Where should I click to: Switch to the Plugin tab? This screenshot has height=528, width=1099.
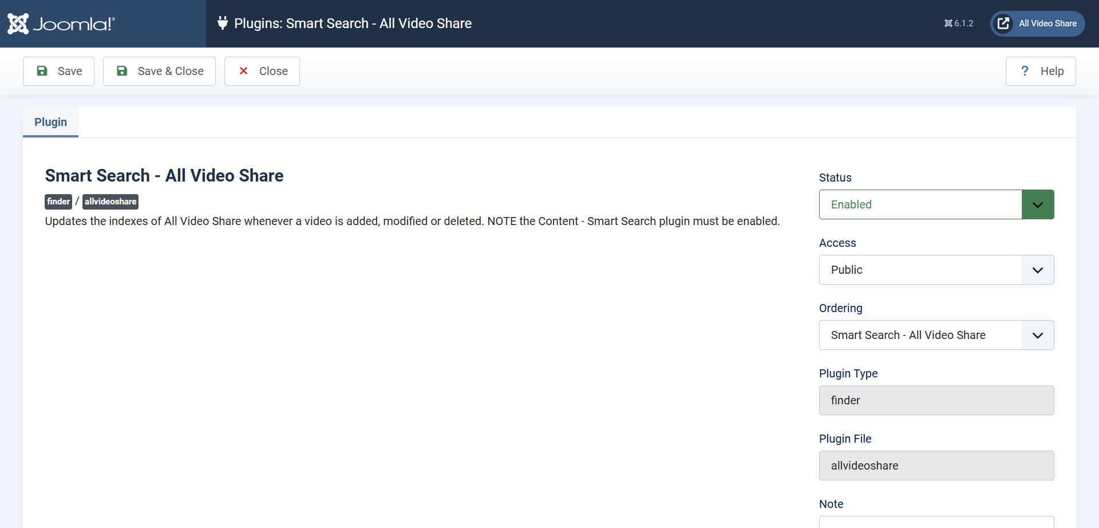coord(50,122)
